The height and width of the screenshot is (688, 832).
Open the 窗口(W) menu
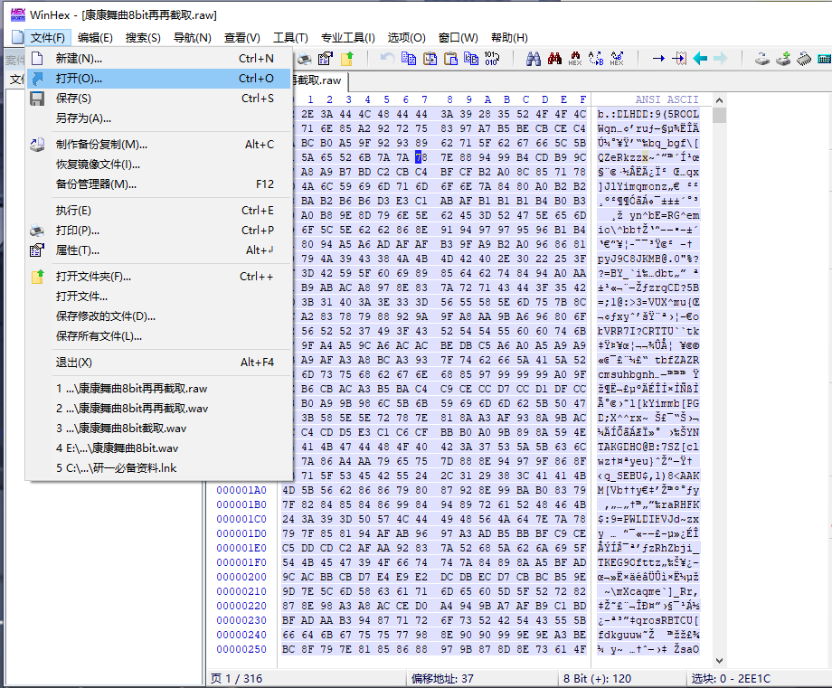tap(458, 38)
